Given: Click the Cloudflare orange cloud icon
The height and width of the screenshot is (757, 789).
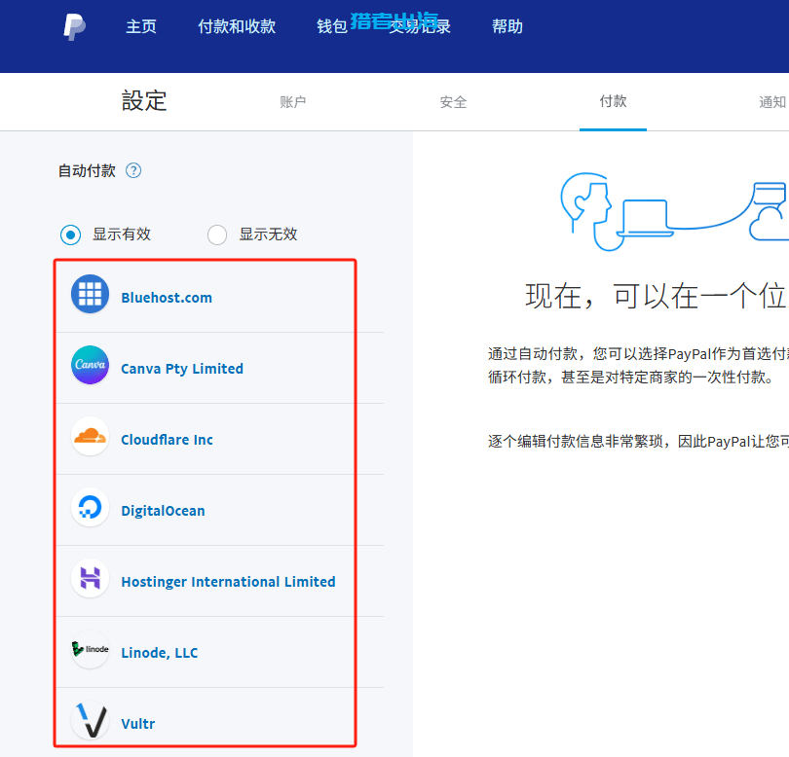Looking at the screenshot, I should tap(90, 436).
